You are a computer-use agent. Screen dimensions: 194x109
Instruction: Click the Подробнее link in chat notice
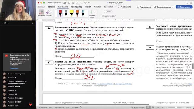click(x=14, y=68)
